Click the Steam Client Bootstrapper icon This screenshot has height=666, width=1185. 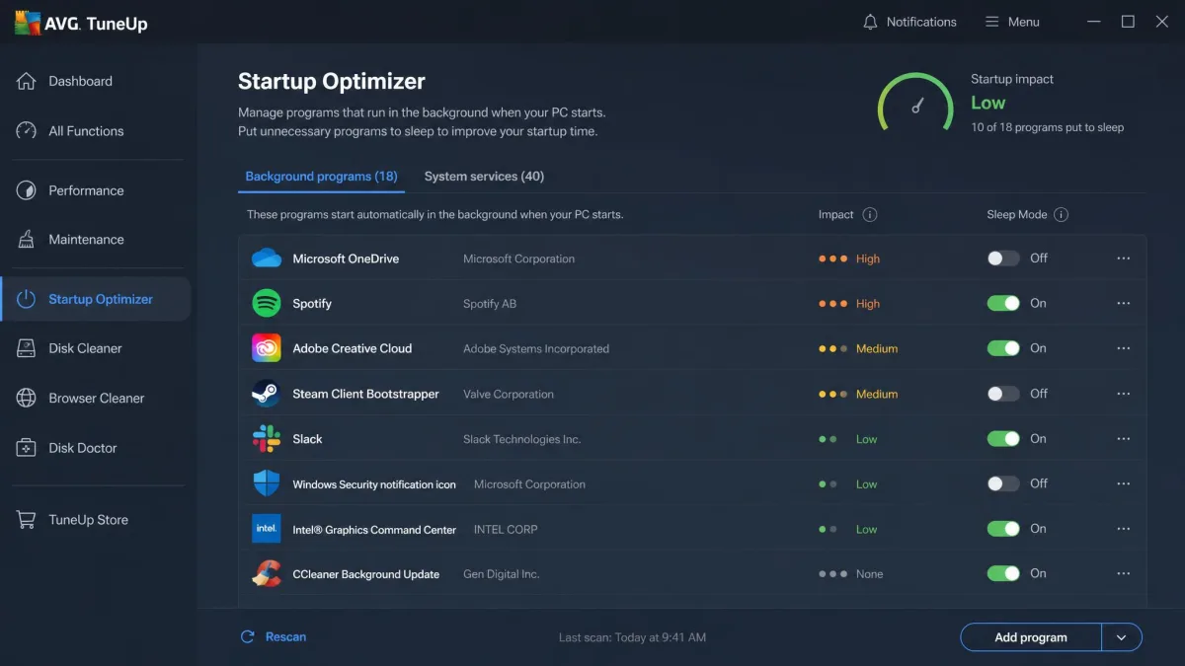coord(267,394)
